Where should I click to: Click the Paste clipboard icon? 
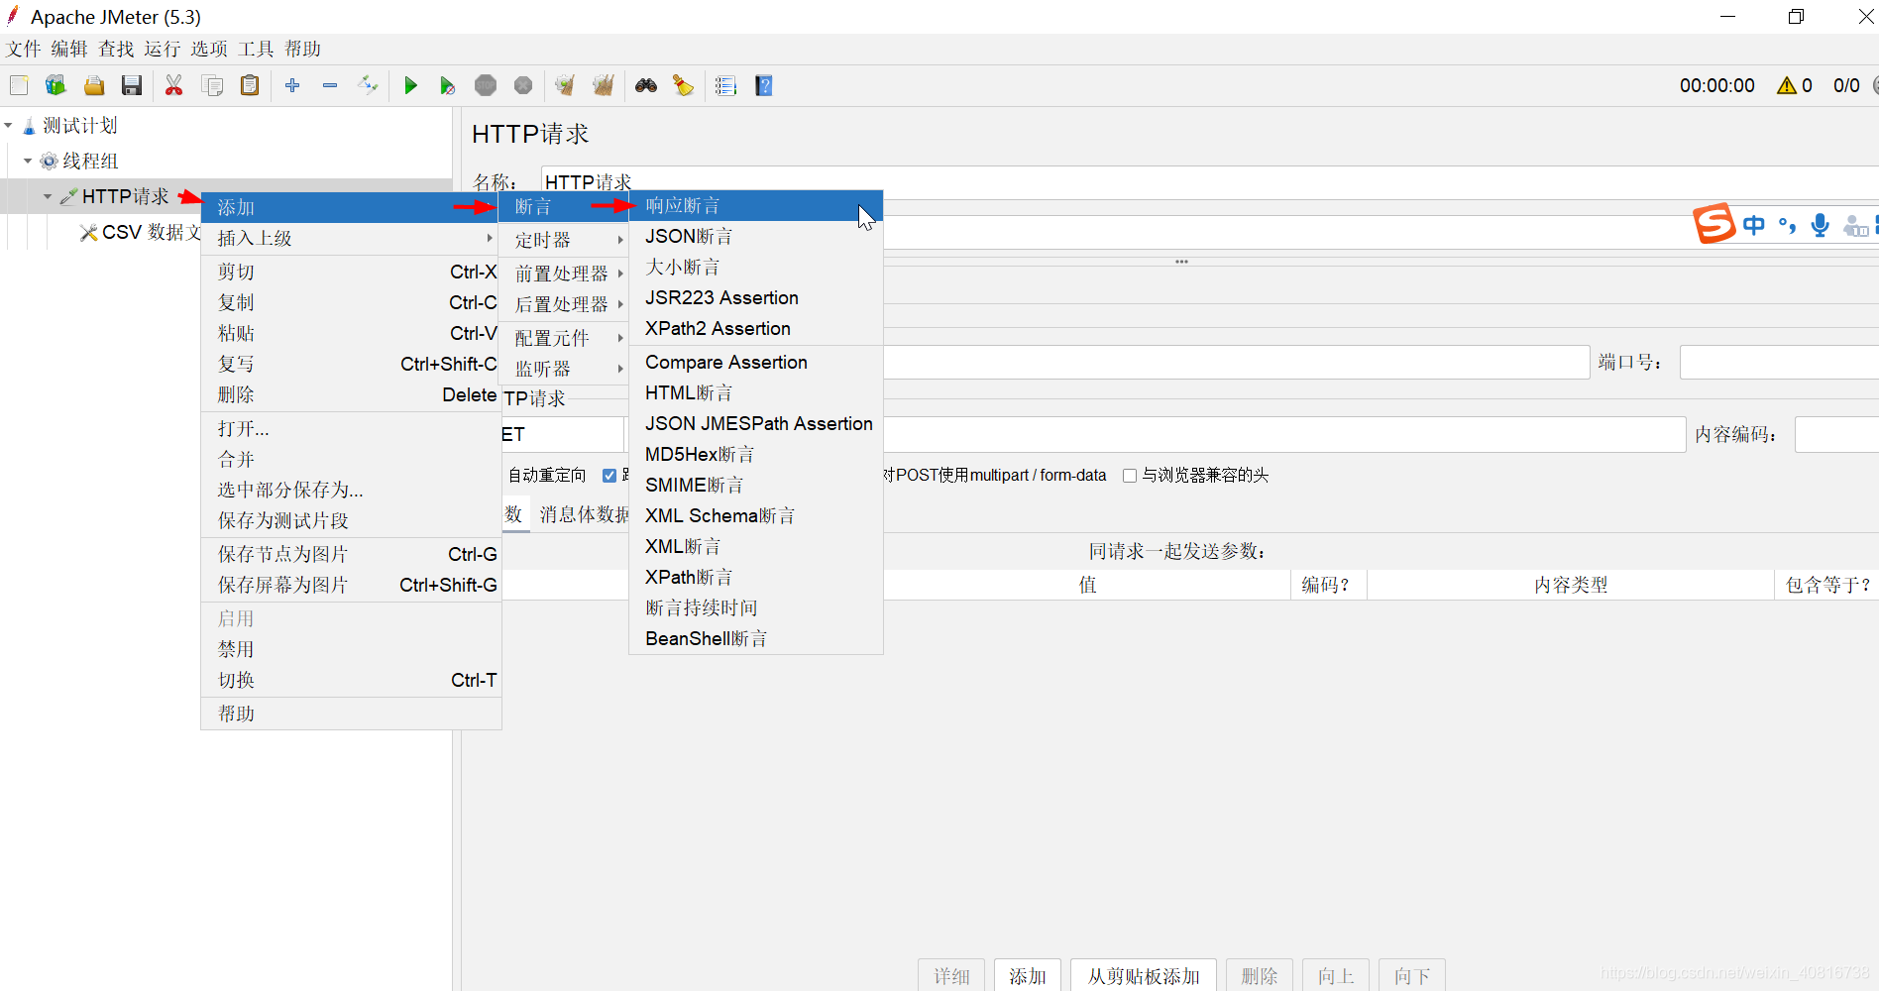coord(250,85)
